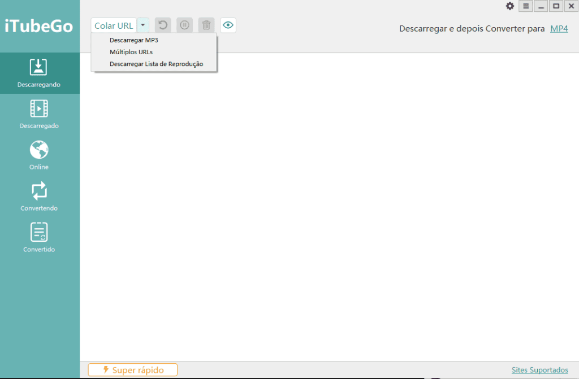Screen dimensions: 579x379
Task: Toggle the Super rápido turbo mode
Action: point(133,370)
